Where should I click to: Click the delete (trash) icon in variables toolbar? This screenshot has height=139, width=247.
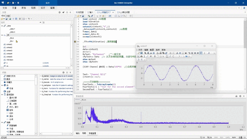tap(20, 19)
